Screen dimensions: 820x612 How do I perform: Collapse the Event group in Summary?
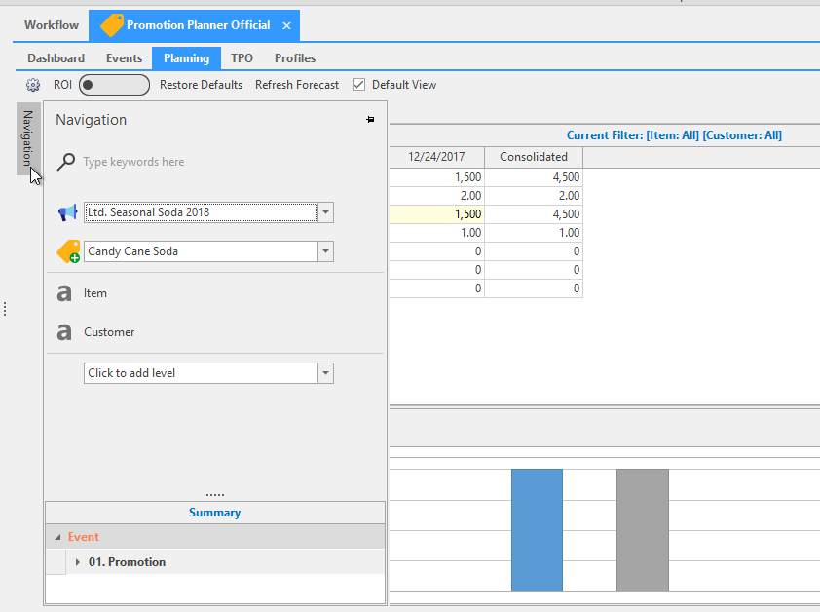pos(58,537)
